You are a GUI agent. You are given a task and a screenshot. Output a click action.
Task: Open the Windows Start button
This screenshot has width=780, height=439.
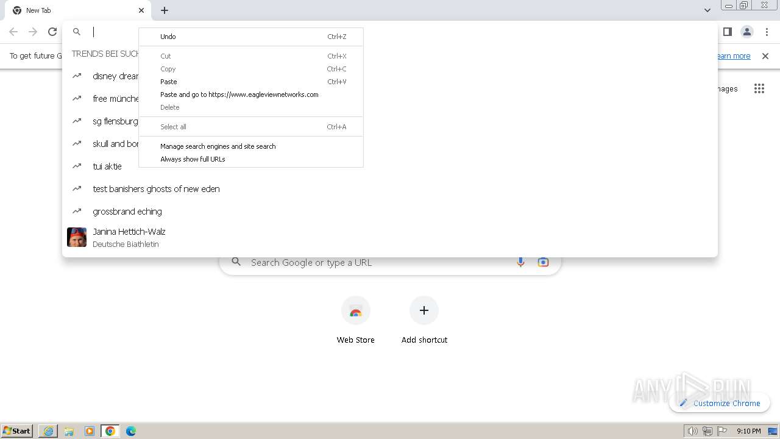(x=17, y=431)
